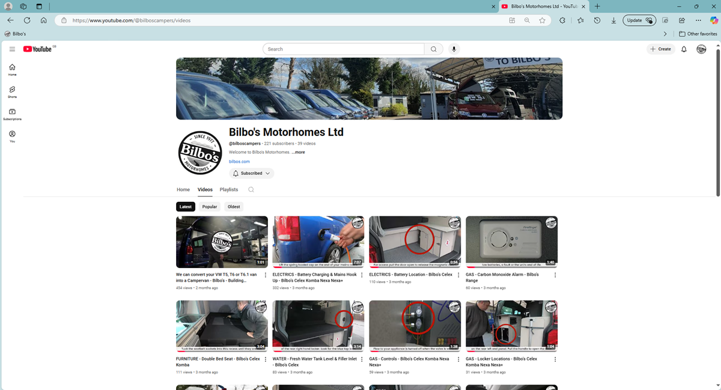
Task: Open options for Battery Charging & Mains video
Action: (x=362, y=275)
